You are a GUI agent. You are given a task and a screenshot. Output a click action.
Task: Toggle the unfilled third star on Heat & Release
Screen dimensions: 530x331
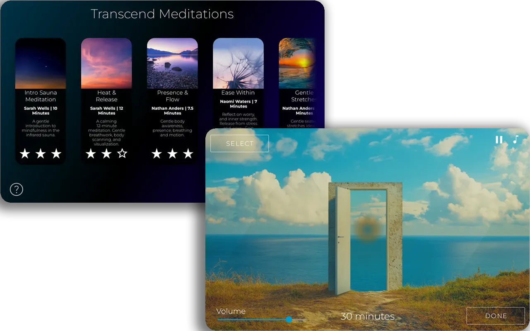coord(122,154)
